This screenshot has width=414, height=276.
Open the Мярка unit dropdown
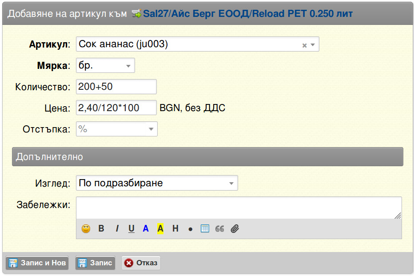(105, 65)
